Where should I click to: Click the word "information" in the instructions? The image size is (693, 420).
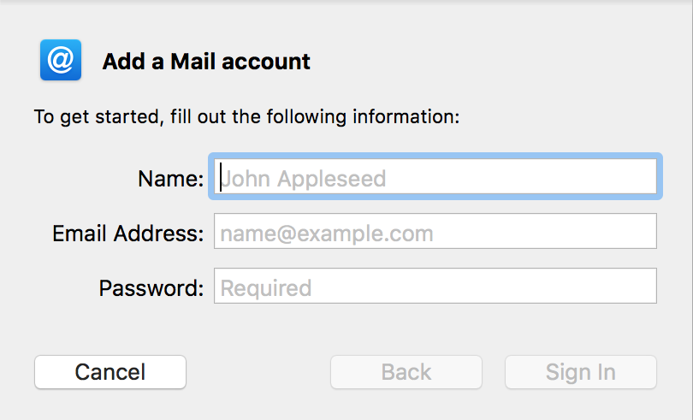[x=405, y=116]
